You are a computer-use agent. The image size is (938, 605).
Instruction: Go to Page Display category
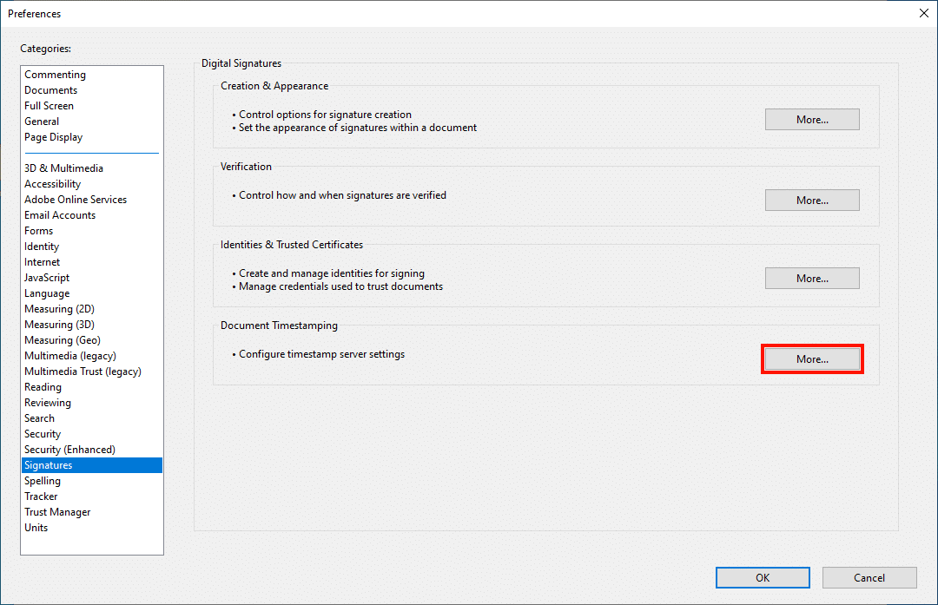(x=53, y=137)
